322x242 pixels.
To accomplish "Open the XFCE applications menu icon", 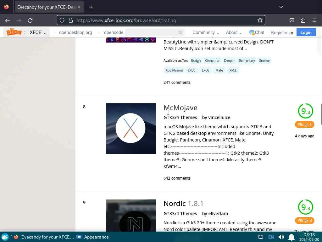I will click(5, 237).
